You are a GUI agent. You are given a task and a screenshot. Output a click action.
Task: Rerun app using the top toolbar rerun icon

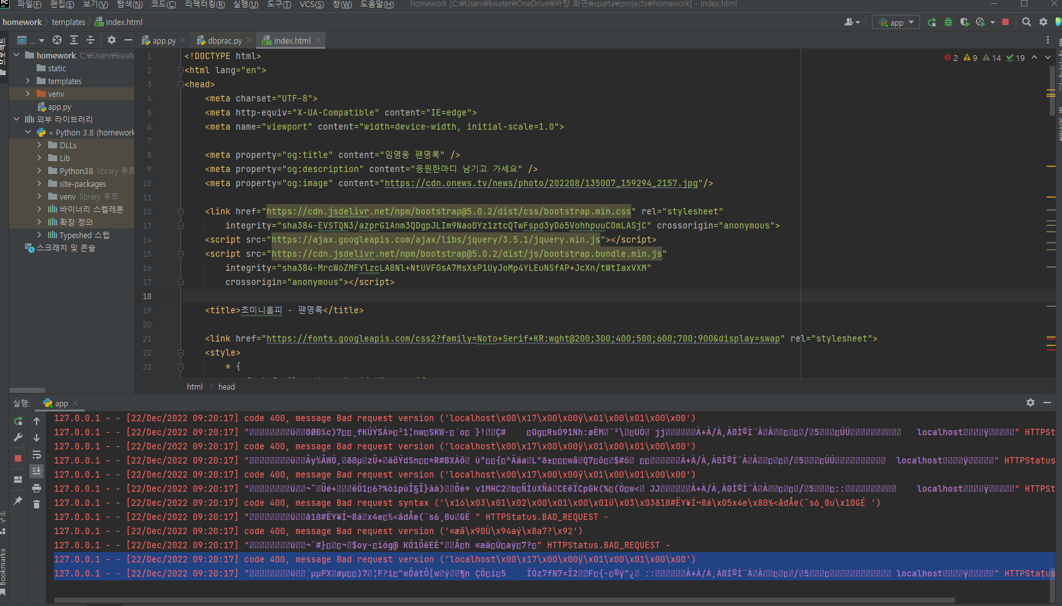pyautogui.click(x=932, y=22)
